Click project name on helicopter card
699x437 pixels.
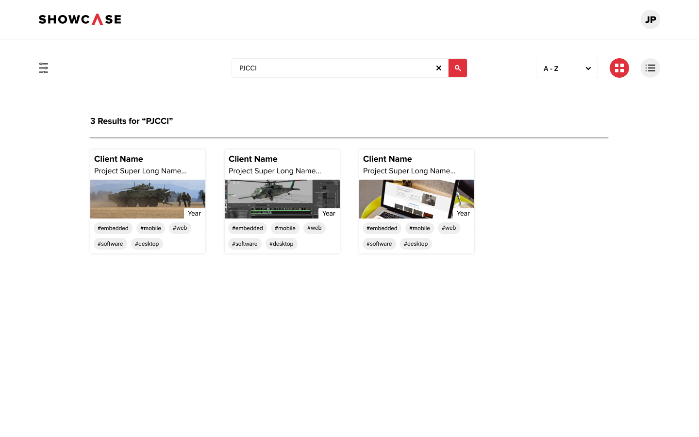tap(275, 171)
